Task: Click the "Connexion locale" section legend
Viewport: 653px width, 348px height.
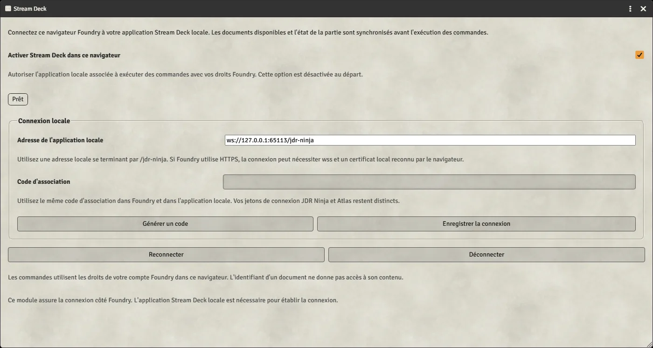Action: 44,121
